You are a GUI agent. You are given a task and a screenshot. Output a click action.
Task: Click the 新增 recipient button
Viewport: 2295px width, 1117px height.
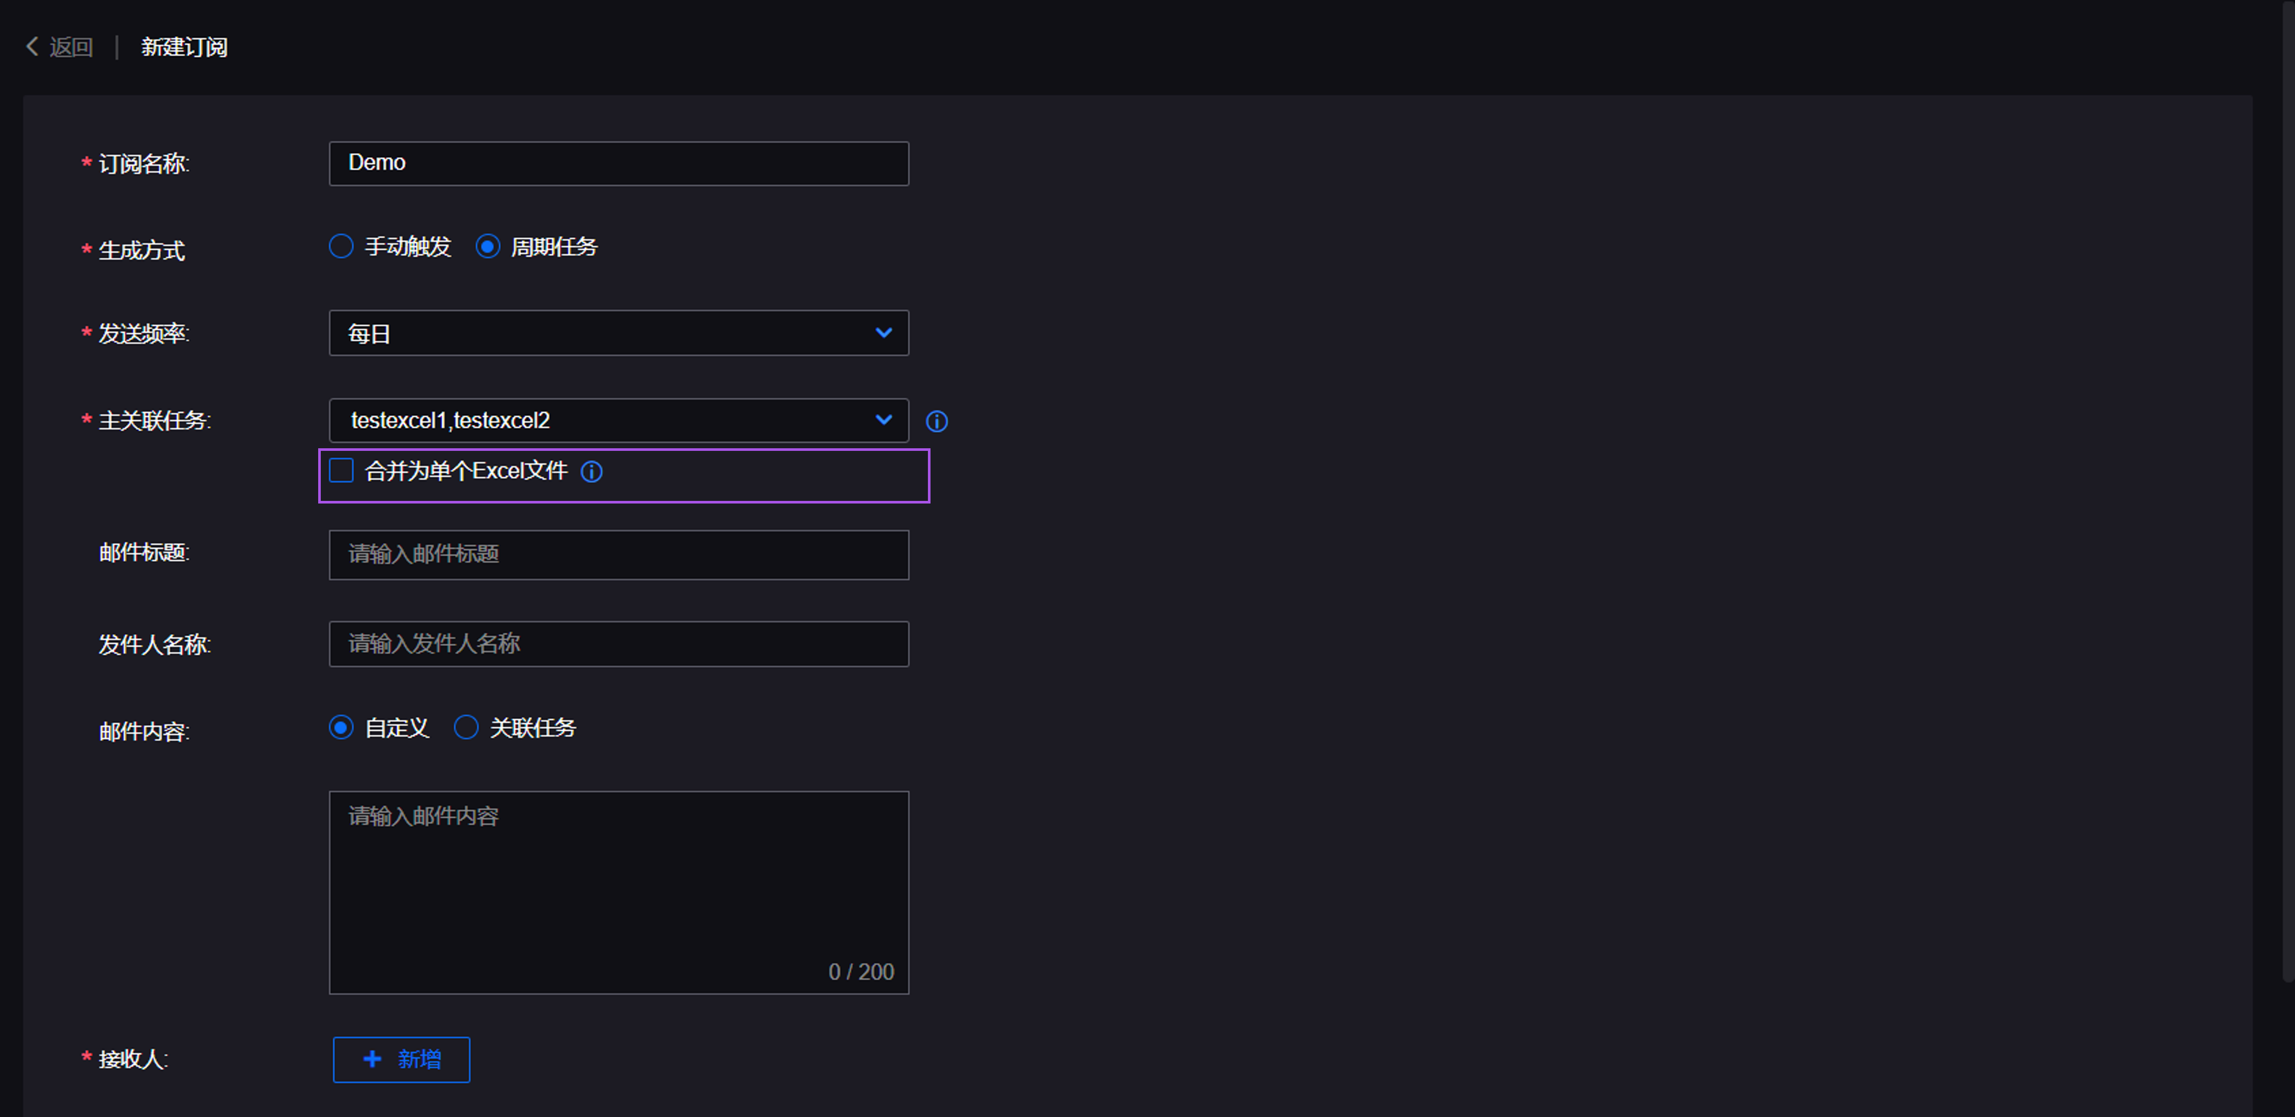tap(402, 1059)
